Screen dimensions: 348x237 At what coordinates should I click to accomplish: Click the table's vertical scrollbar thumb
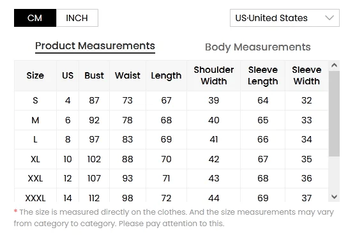(x=334, y=114)
